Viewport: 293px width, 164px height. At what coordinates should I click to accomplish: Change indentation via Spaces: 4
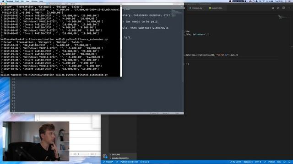[x=248, y=162]
